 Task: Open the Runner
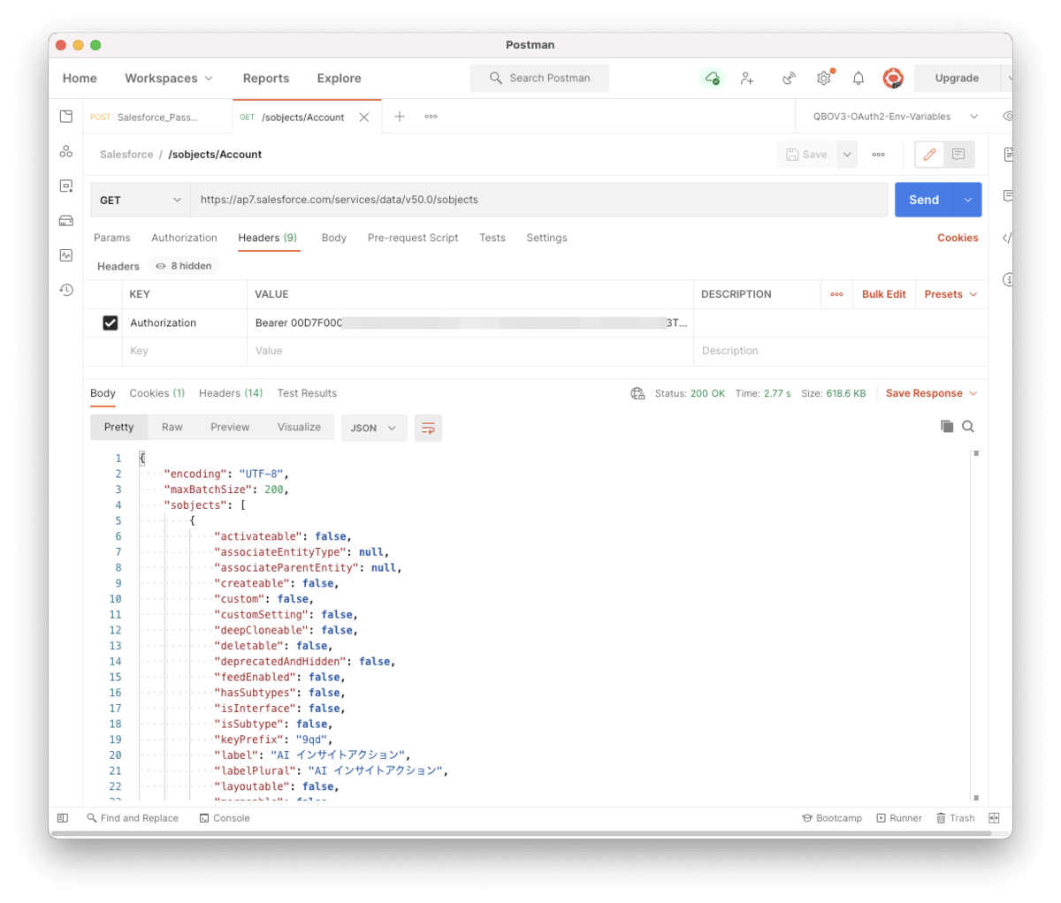pos(899,818)
